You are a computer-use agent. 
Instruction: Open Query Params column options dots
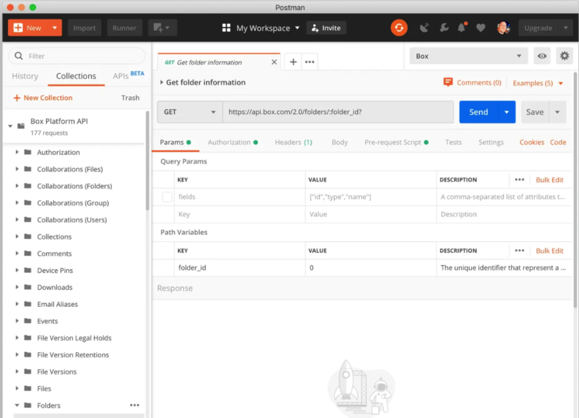click(x=519, y=180)
